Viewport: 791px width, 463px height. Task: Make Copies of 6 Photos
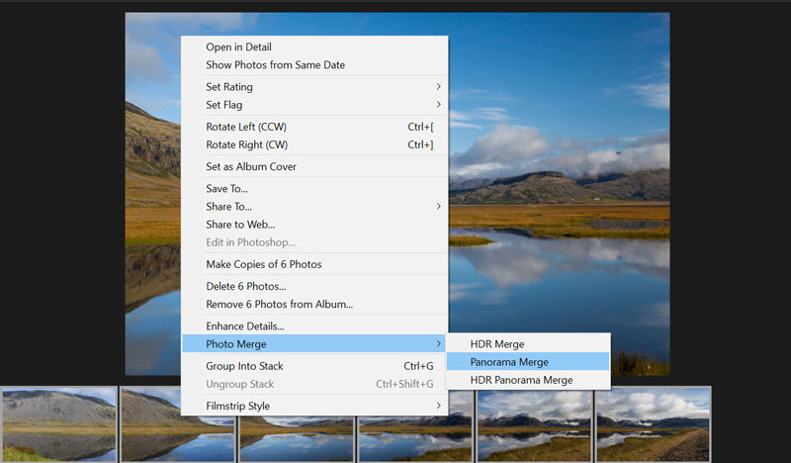tap(263, 264)
